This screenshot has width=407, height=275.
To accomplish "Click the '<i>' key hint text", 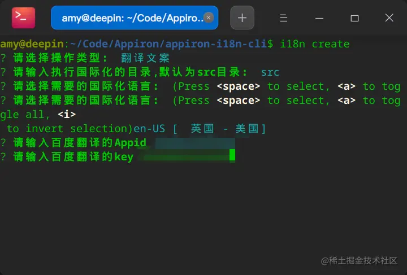I will coord(67,114).
